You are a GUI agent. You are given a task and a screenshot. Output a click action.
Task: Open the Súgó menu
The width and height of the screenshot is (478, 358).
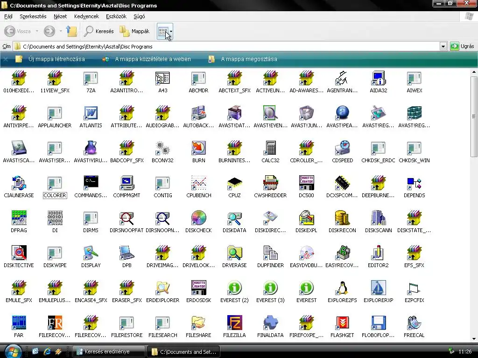[x=139, y=16]
